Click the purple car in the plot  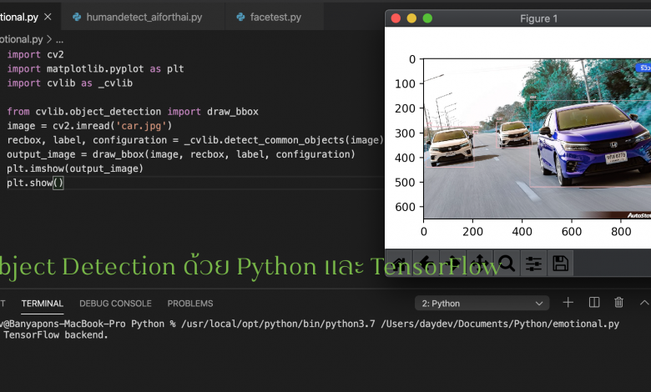coord(593,143)
